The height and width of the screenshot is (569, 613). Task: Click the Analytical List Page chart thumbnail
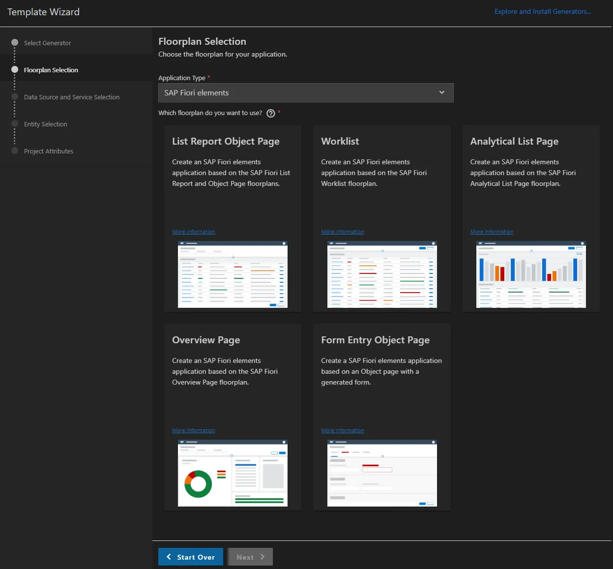pos(531,274)
